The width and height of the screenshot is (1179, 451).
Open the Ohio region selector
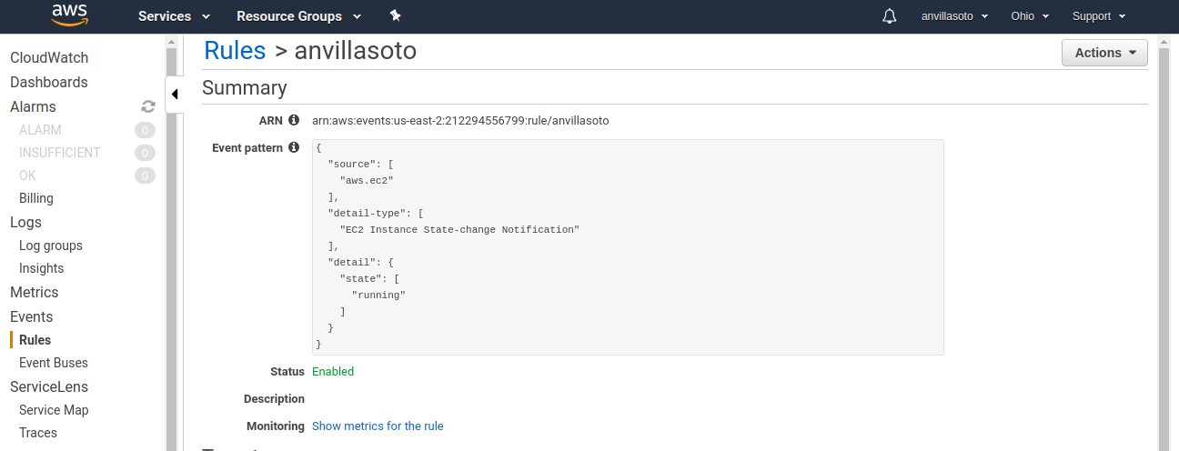tap(1030, 16)
